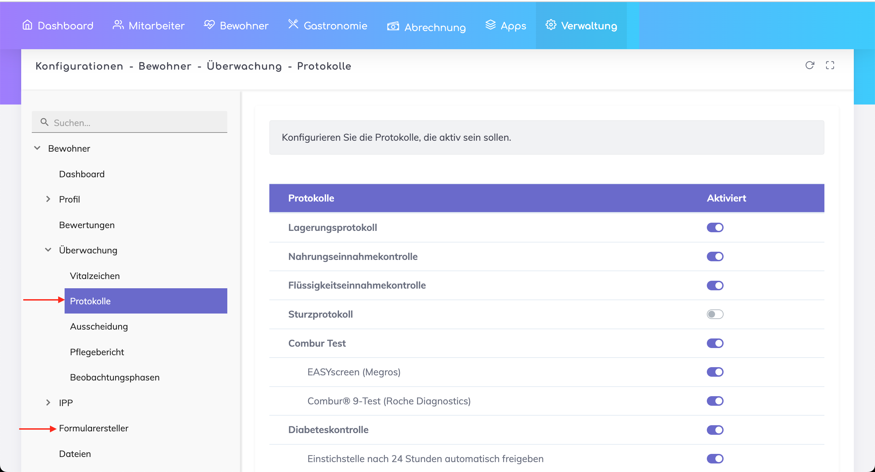Viewport: 875px width, 472px height.
Task: Expand the IPP section chevron
Action: 48,403
